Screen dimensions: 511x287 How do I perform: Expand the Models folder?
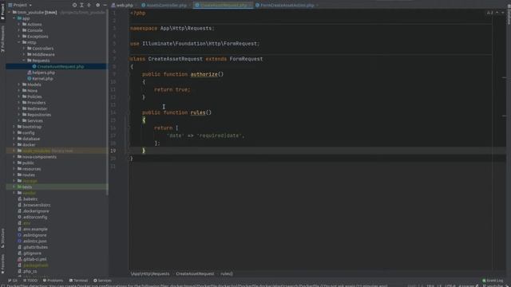18,85
